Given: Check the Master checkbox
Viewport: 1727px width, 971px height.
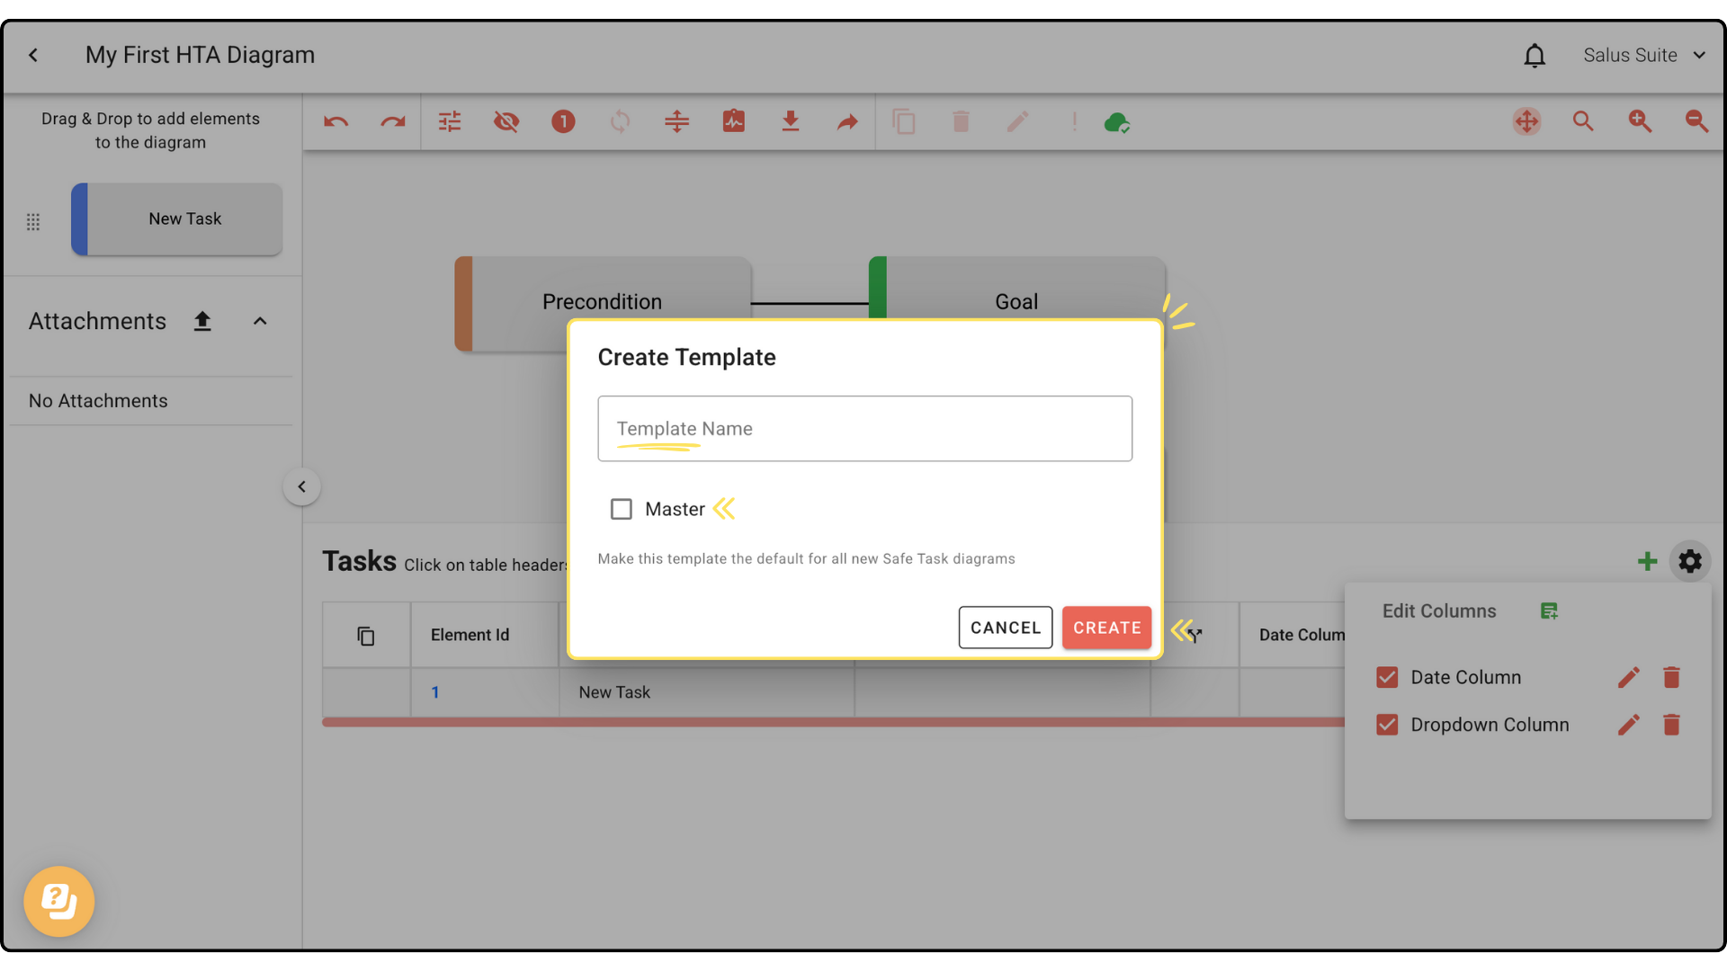Looking at the screenshot, I should 621,509.
